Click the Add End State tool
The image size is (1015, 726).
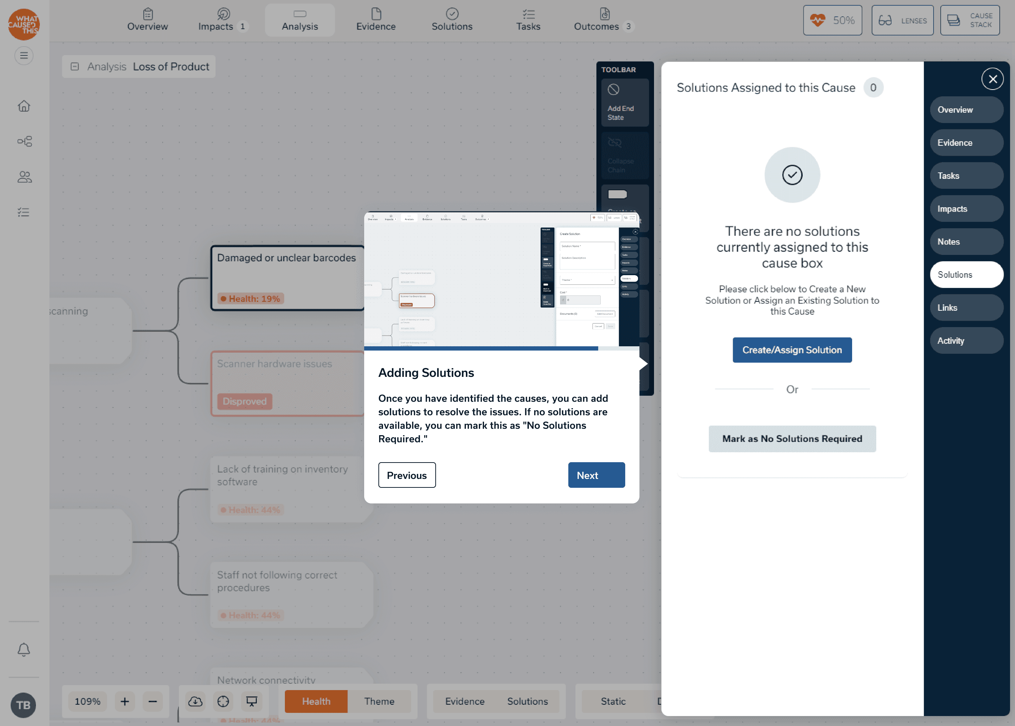[624, 103]
